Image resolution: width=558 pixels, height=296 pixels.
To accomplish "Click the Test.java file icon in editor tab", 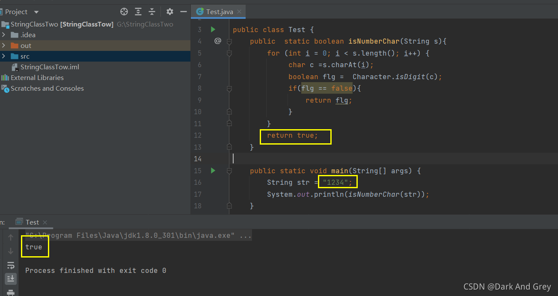I will tap(199, 12).
